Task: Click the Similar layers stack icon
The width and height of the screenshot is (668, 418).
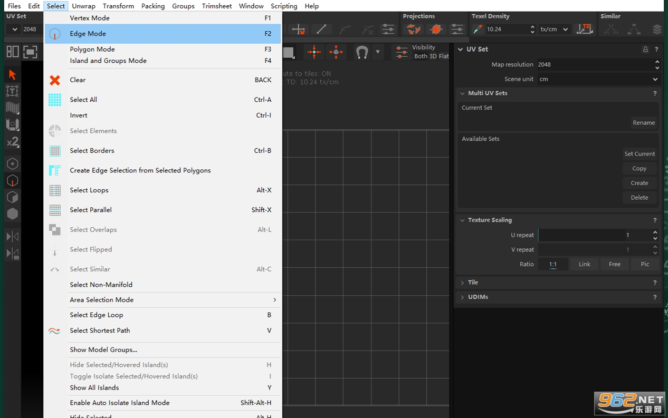Action: (657, 30)
